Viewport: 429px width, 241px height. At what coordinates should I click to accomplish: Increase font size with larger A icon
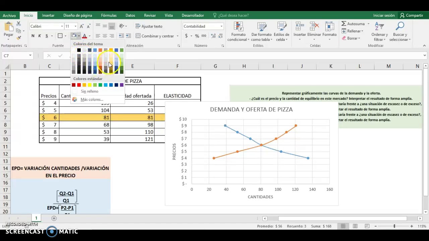[x=82, y=26]
